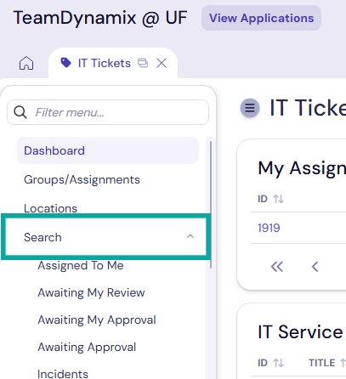
Task: Click into the Filter menu field
Action: [108, 112]
